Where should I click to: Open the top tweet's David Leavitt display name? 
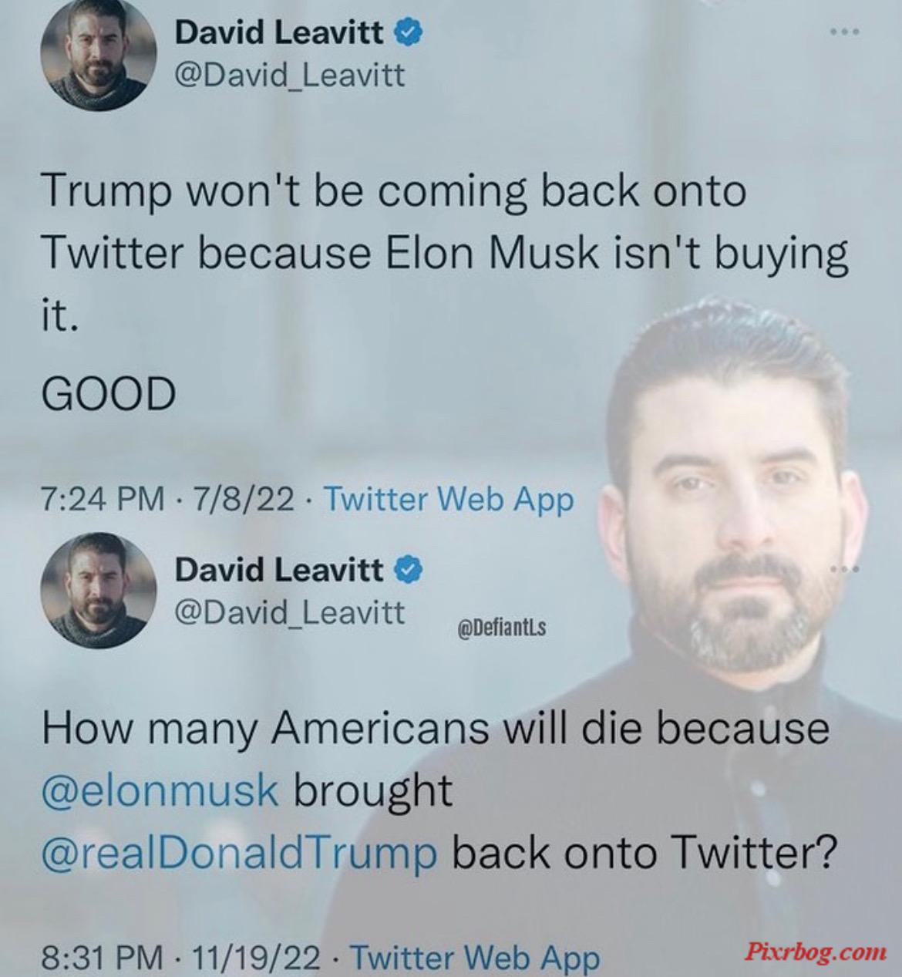pyautogui.click(x=281, y=33)
